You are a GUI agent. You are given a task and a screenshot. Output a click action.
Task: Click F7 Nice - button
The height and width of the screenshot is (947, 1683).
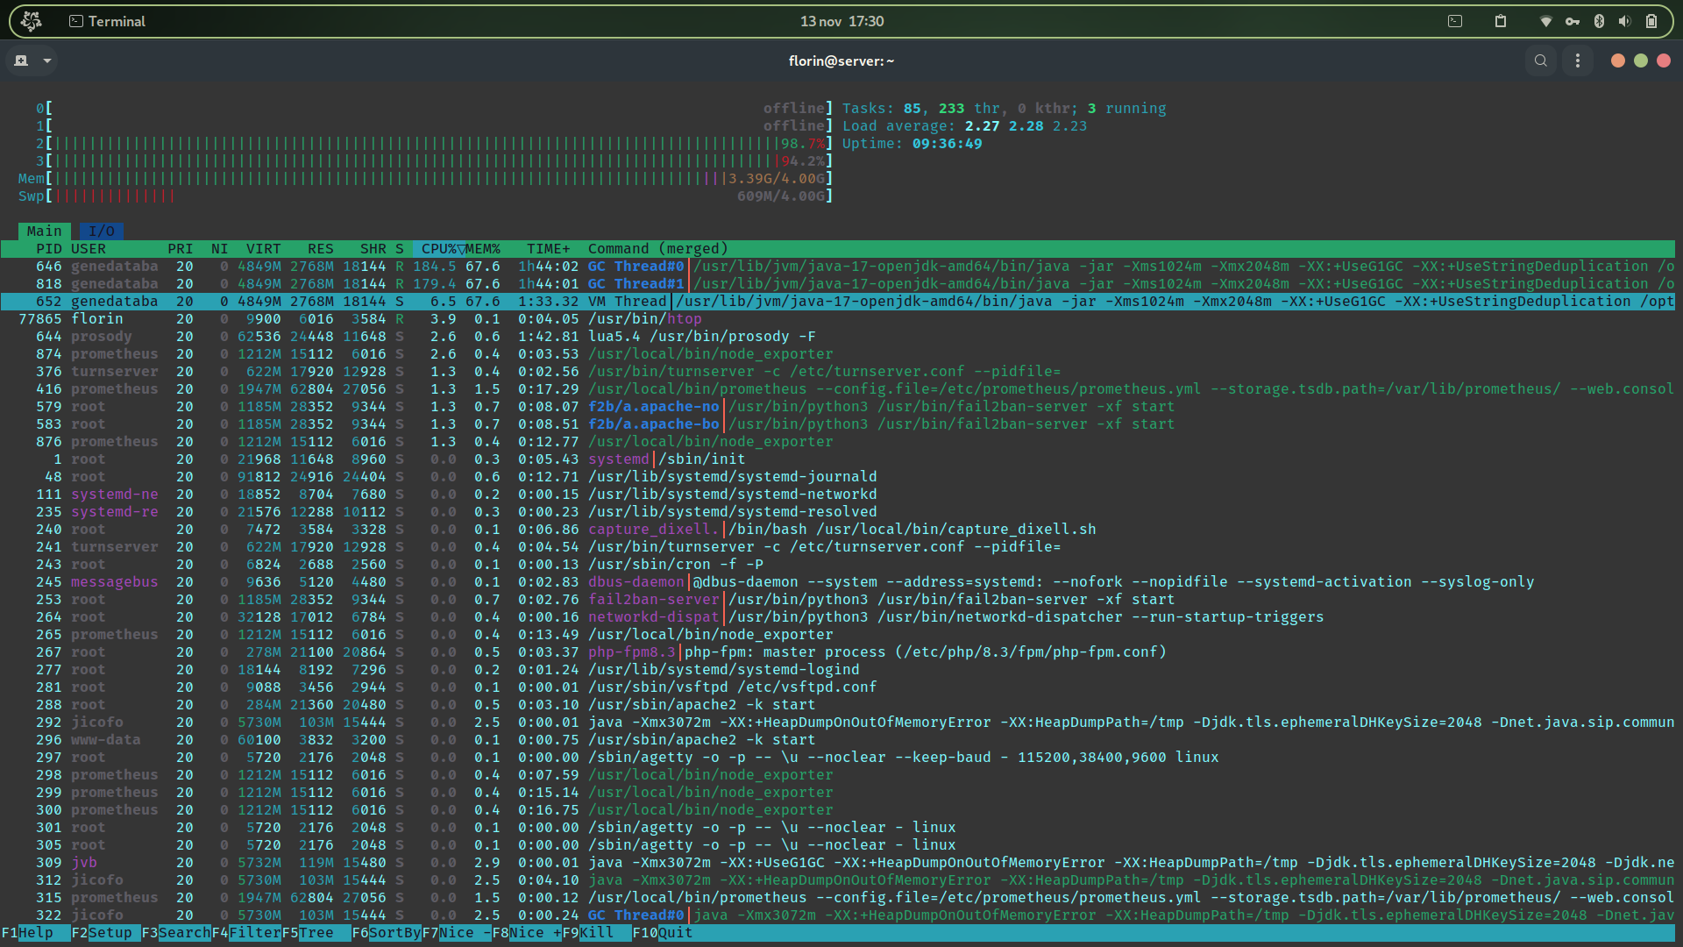point(457,933)
